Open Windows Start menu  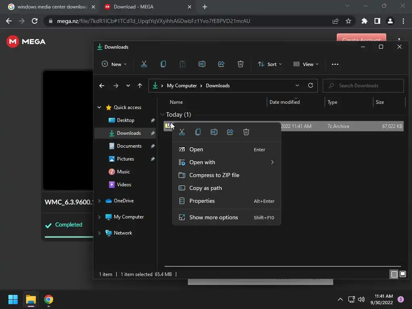(13, 299)
